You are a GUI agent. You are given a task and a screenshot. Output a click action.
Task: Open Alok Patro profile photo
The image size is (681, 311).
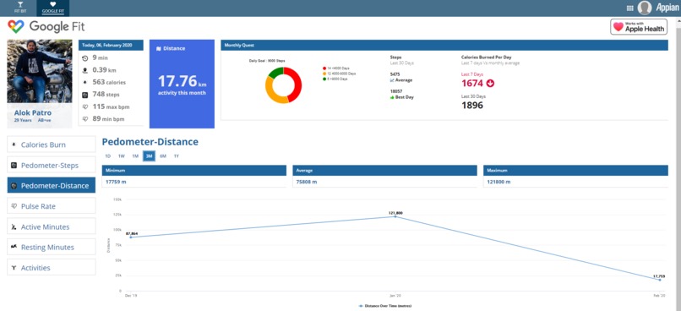click(x=40, y=71)
